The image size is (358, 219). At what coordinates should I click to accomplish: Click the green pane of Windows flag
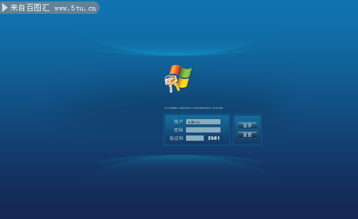coord(186,72)
